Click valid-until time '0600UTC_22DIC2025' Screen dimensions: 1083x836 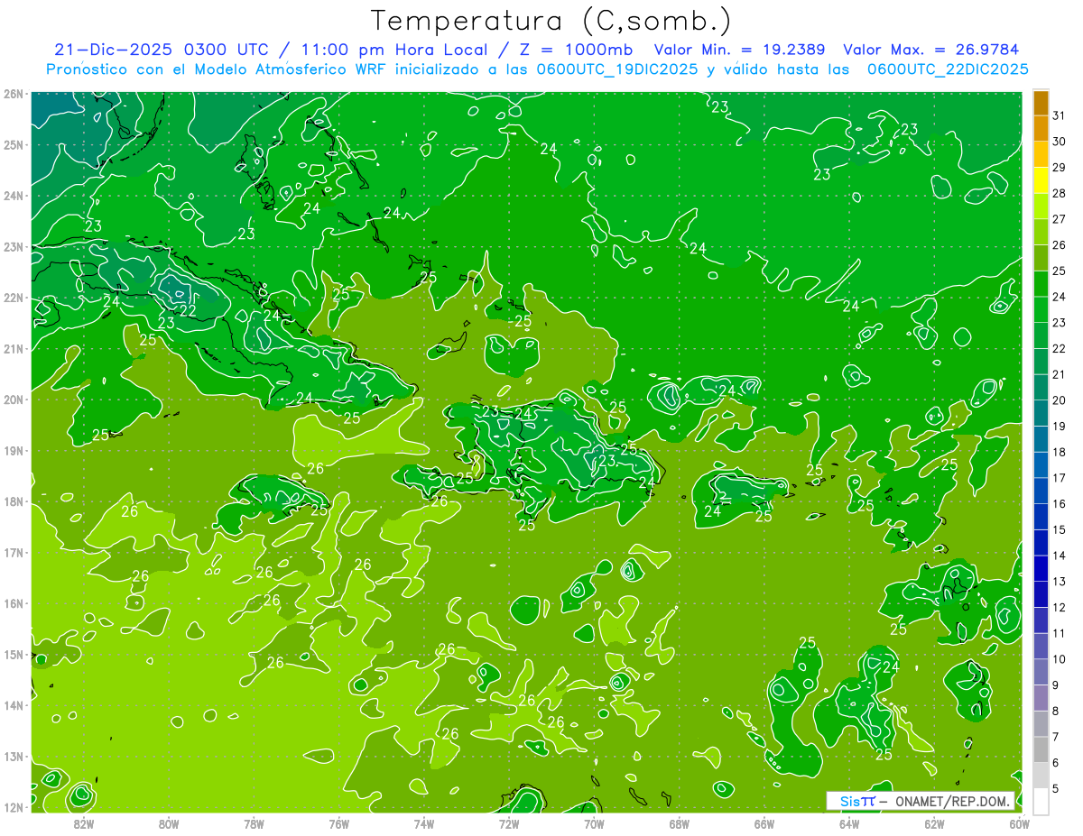(947, 69)
